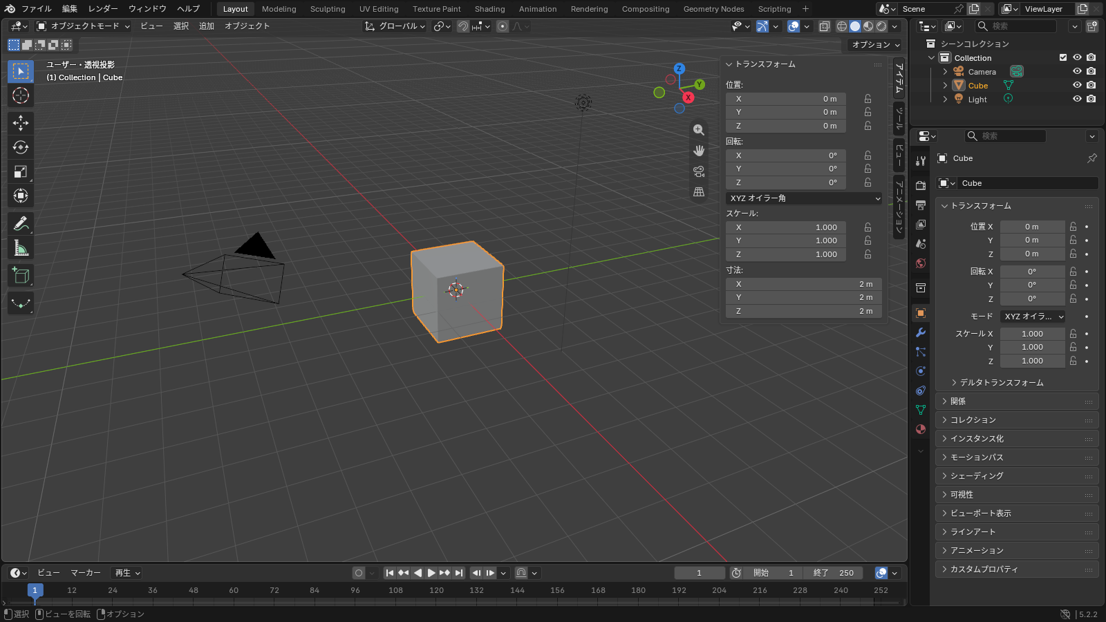The height and width of the screenshot is (622, 1106).
Task: Click the pan view hand icon
Action: (x=699, y=151)
